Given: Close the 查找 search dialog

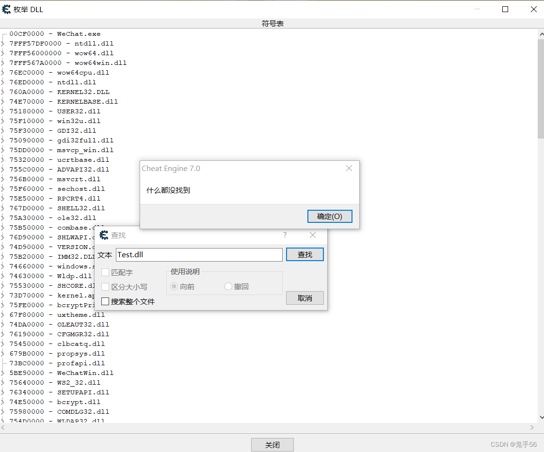Looking at the screenshot, I should 313,235.
